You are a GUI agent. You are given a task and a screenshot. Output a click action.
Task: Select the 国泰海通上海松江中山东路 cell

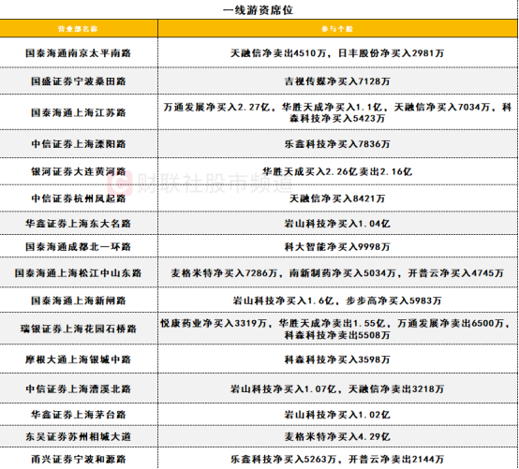[79, 272]
